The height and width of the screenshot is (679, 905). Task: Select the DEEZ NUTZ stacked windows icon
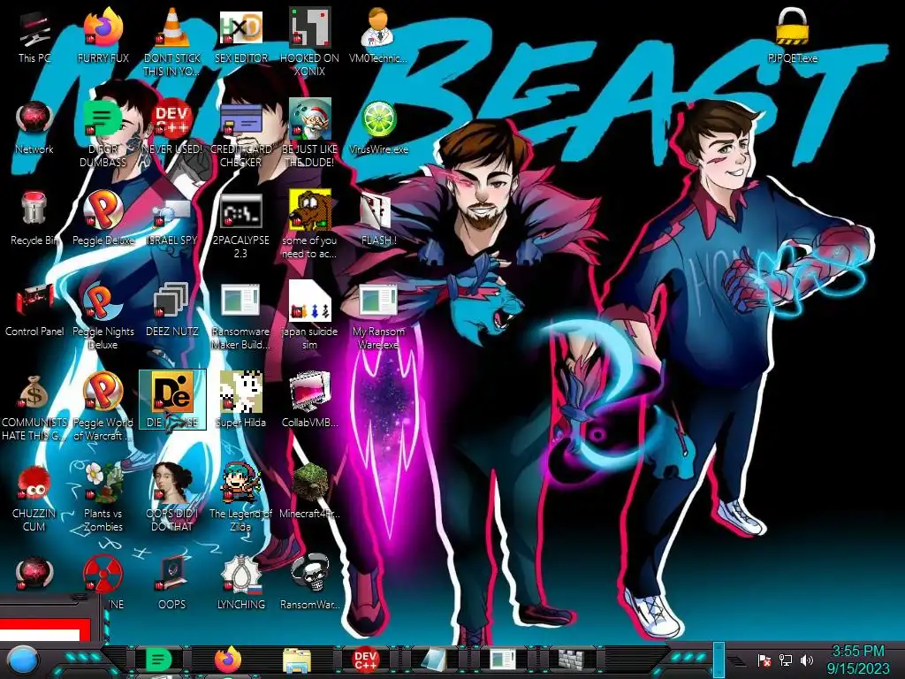(172, 309)
